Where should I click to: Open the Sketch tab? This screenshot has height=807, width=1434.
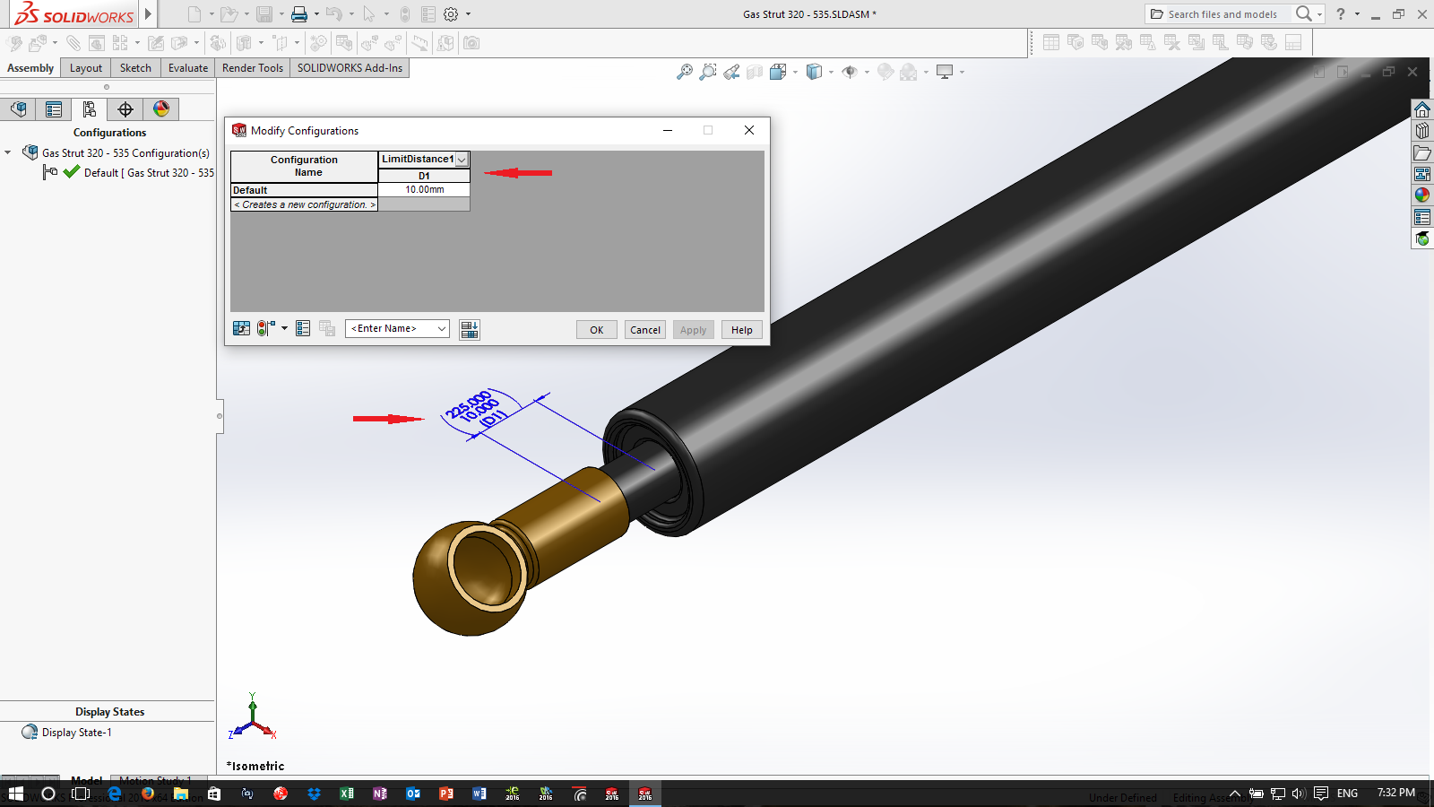pos(135,68)
